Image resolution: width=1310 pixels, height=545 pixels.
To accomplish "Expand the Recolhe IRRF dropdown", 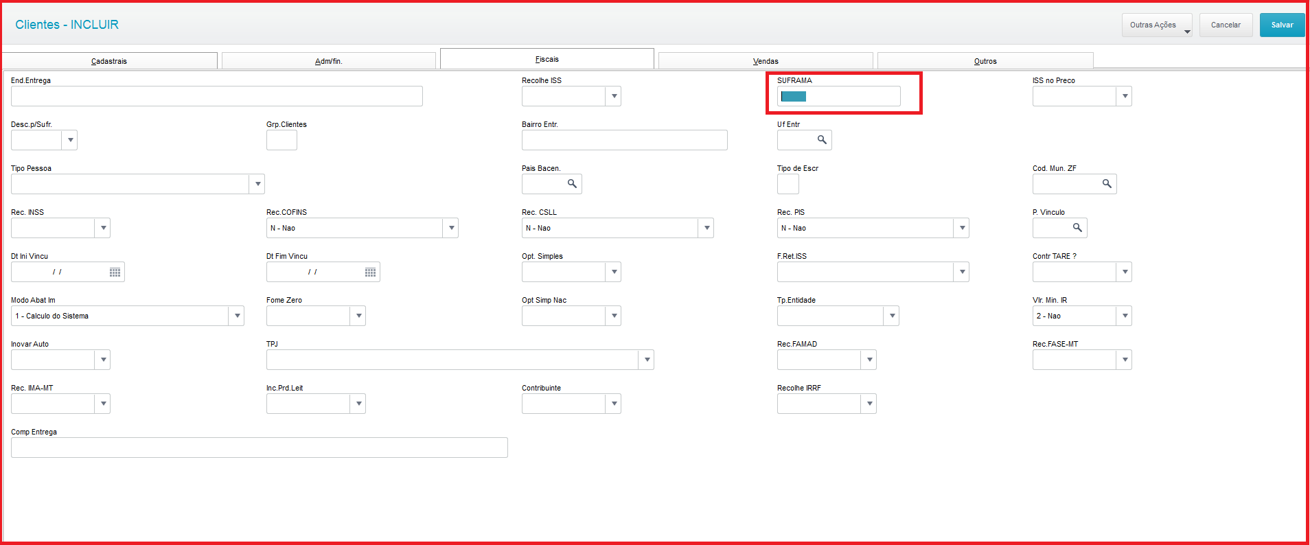I will click(869, 404).
